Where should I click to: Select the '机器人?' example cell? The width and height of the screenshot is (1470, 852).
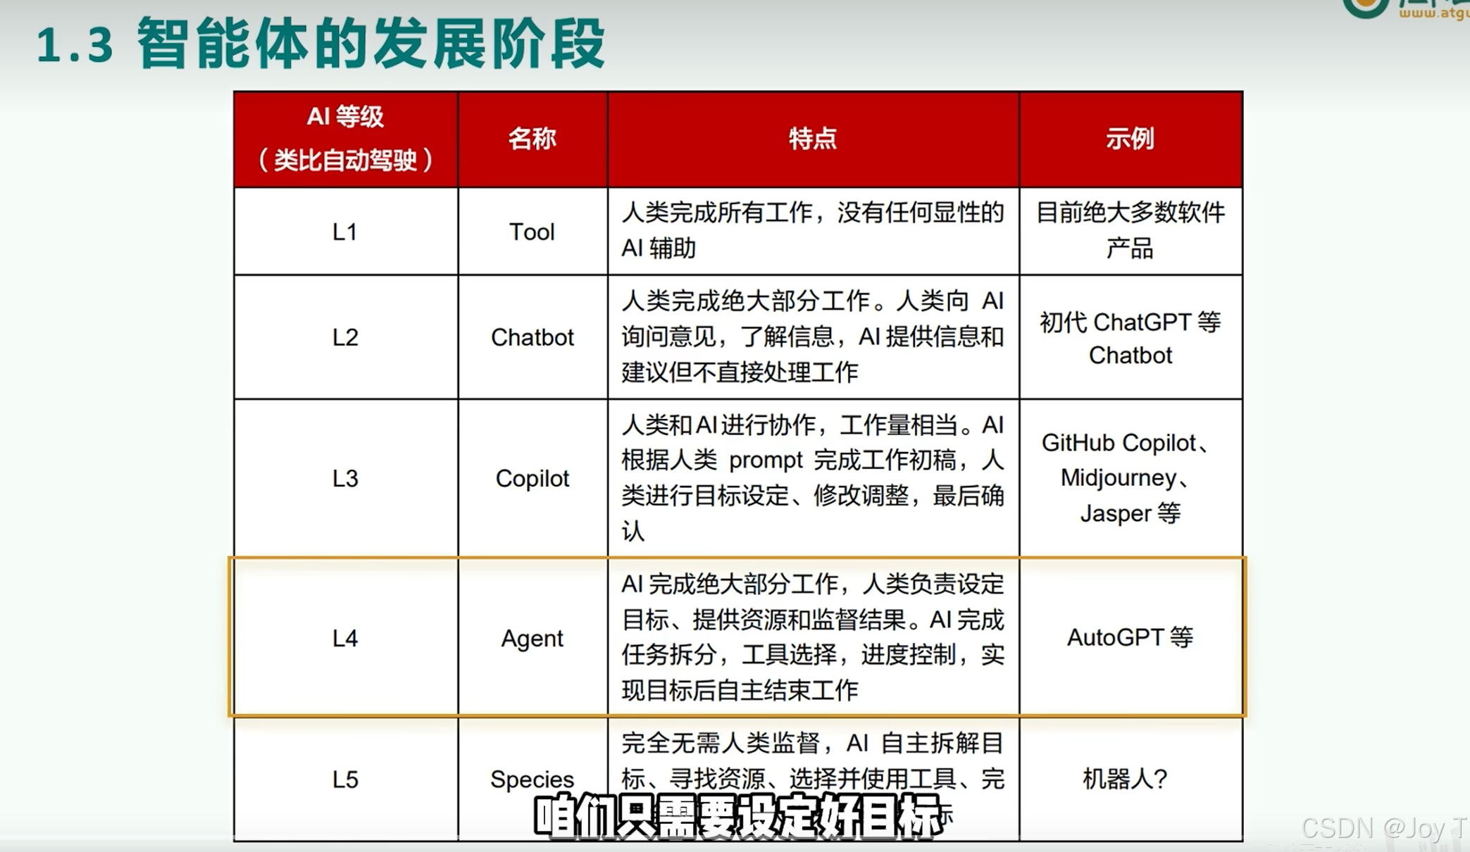(x=1126, y=779)
